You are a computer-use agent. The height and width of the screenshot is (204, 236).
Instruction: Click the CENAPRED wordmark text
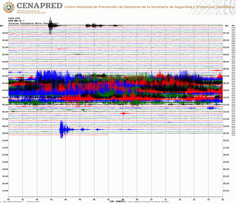tap(39, 5)
